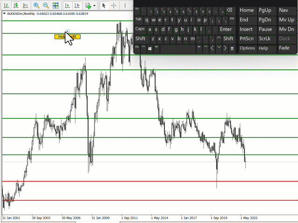Tap the space bar on keyboard
The width and height of the screenshot is (298, 223).
[x=178, y=49]
